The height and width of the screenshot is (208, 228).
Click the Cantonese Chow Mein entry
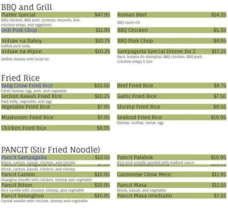point(144,174)
